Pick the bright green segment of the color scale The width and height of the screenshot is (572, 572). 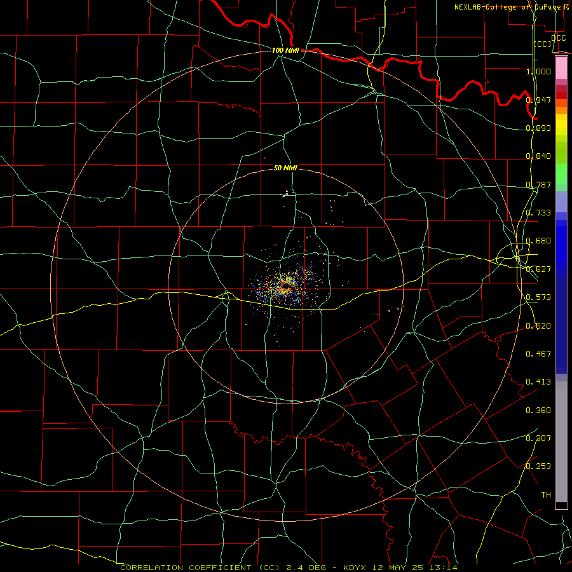point(561,174)
